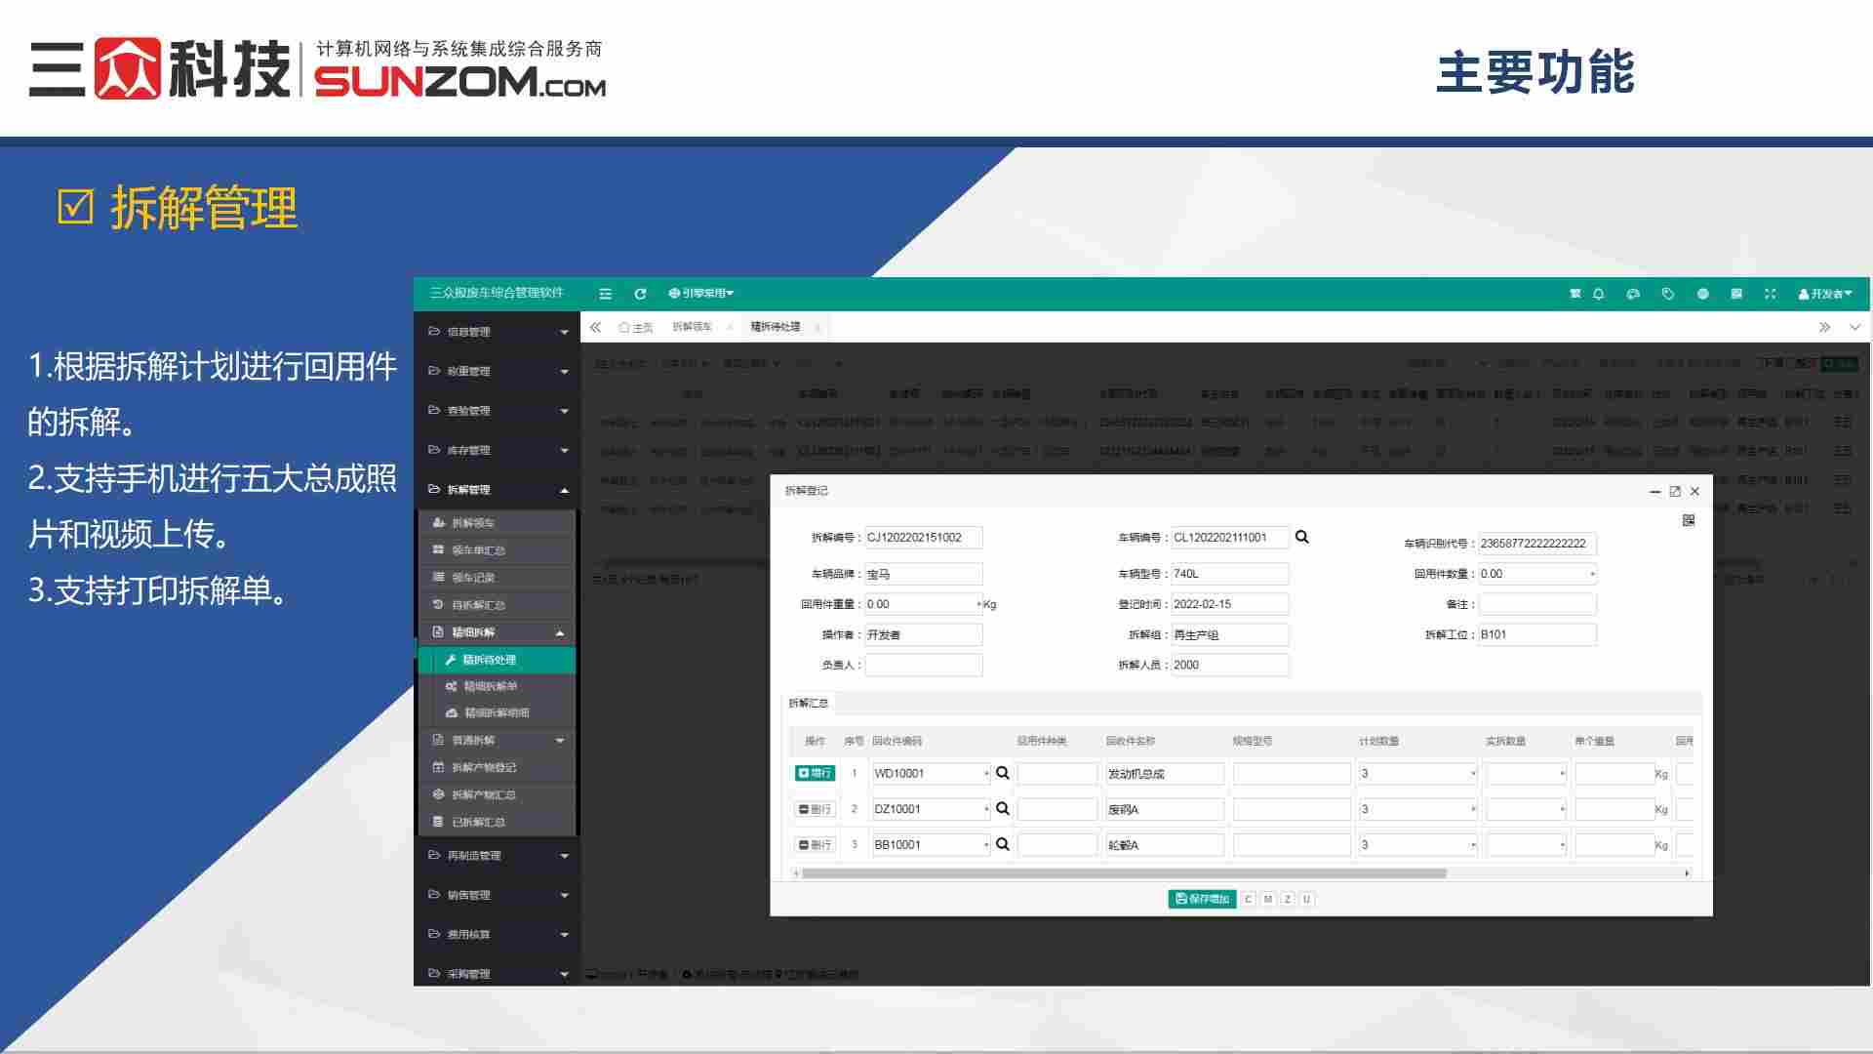Toggle fullscreen mode icon
This screenshot has height=1054, width=1873.
coord(1770,294)
